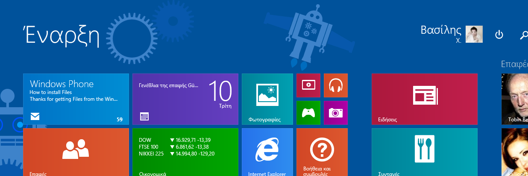Open the Επαφές people tile
Viewport: 528px width, 176px height.
[76, 152]
